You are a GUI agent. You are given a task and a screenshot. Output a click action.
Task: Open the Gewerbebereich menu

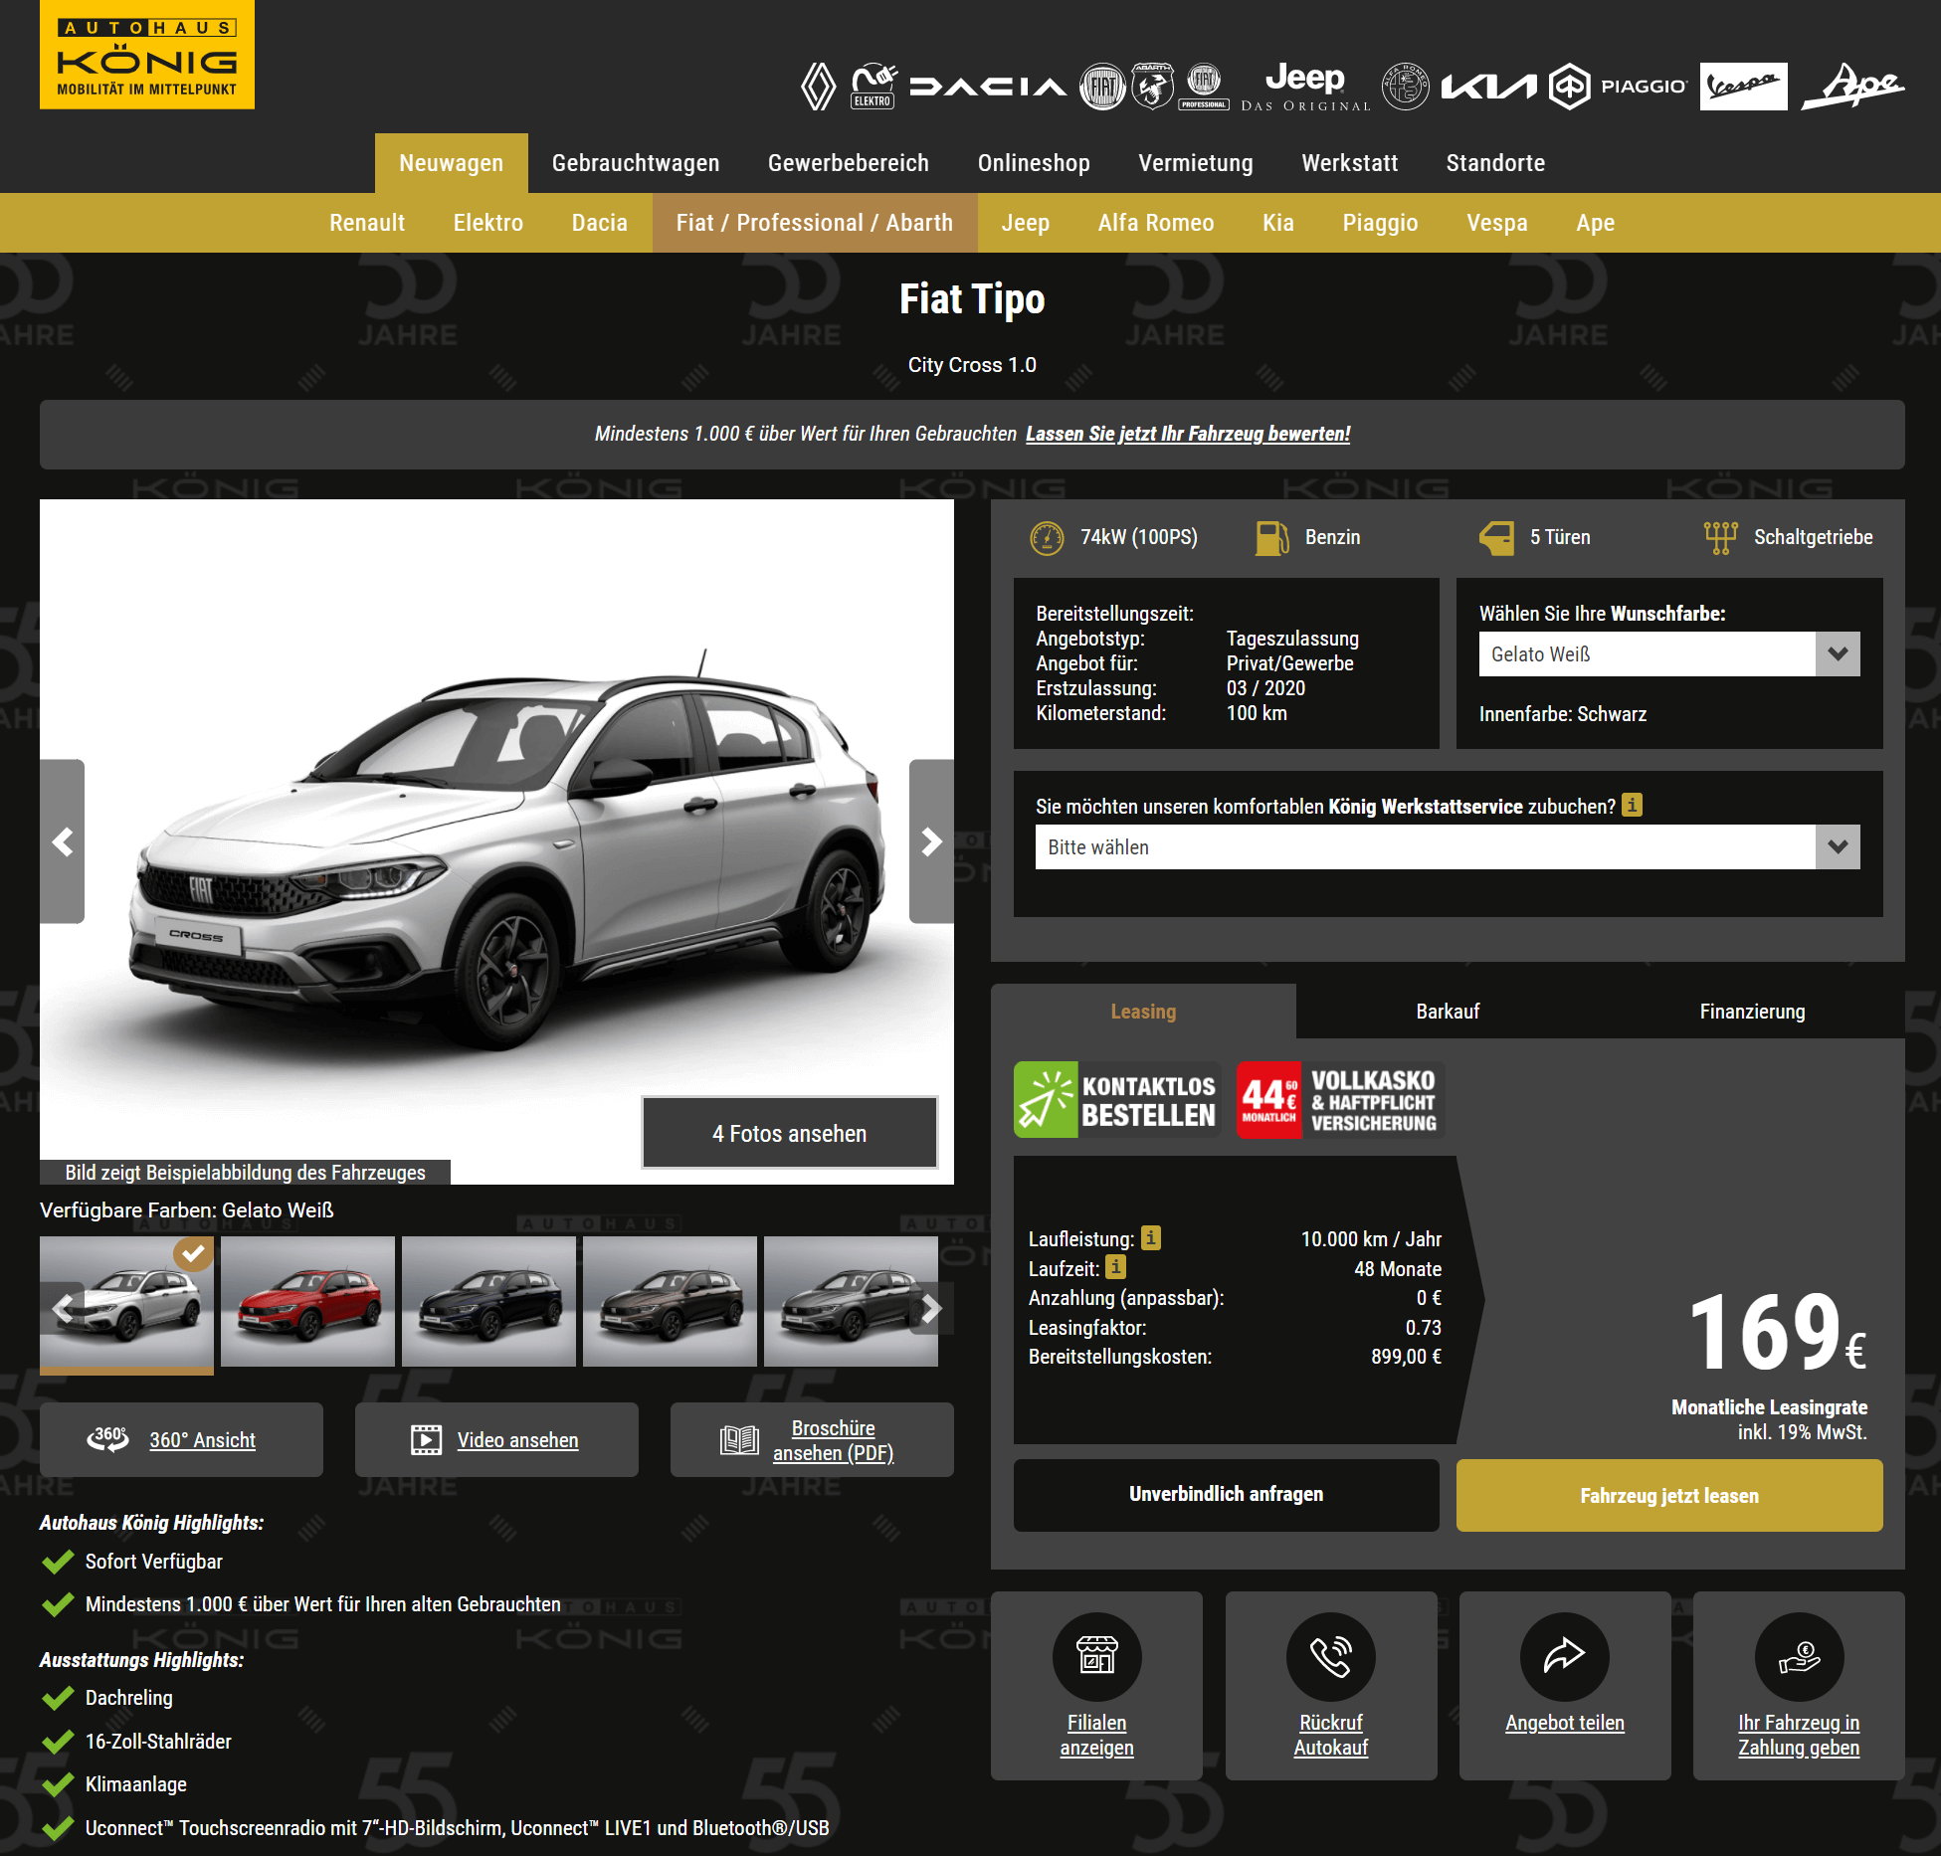point(849,163)
